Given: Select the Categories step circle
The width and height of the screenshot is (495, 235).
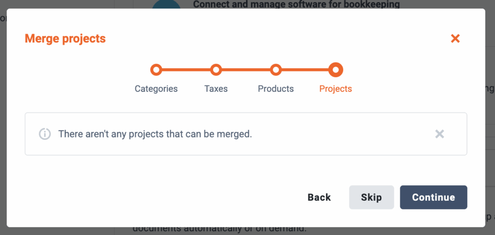Looking at the screenshot, I should (x=156, y=69).
